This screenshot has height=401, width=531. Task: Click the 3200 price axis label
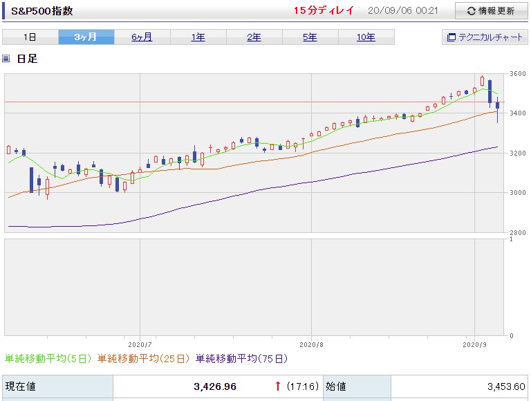(x=518, y=153)
